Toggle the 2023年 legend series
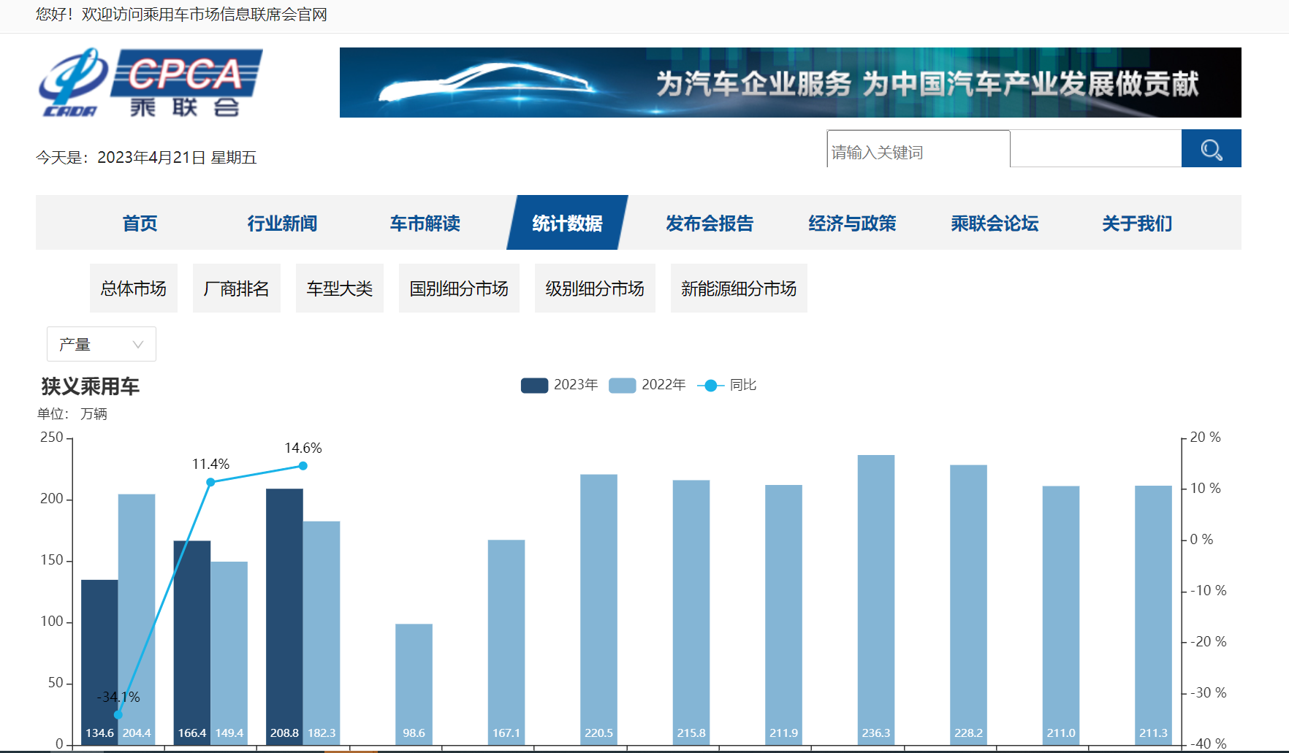This screenshot has height=753, width=1289. [559, 385]
